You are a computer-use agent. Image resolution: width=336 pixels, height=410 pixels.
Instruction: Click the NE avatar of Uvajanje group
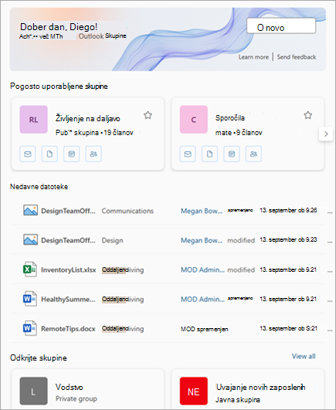point(194,391)
